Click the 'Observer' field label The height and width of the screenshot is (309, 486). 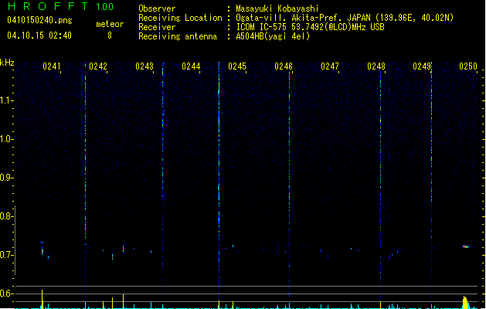[x=157, y=8]
